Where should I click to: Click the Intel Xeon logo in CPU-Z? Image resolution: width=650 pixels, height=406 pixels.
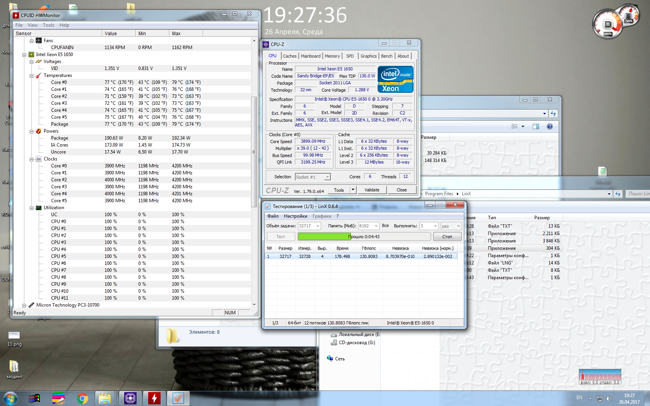[x=395, y=79]
